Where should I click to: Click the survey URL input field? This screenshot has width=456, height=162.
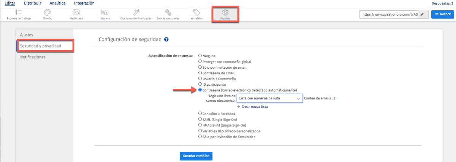coord(389,14)
